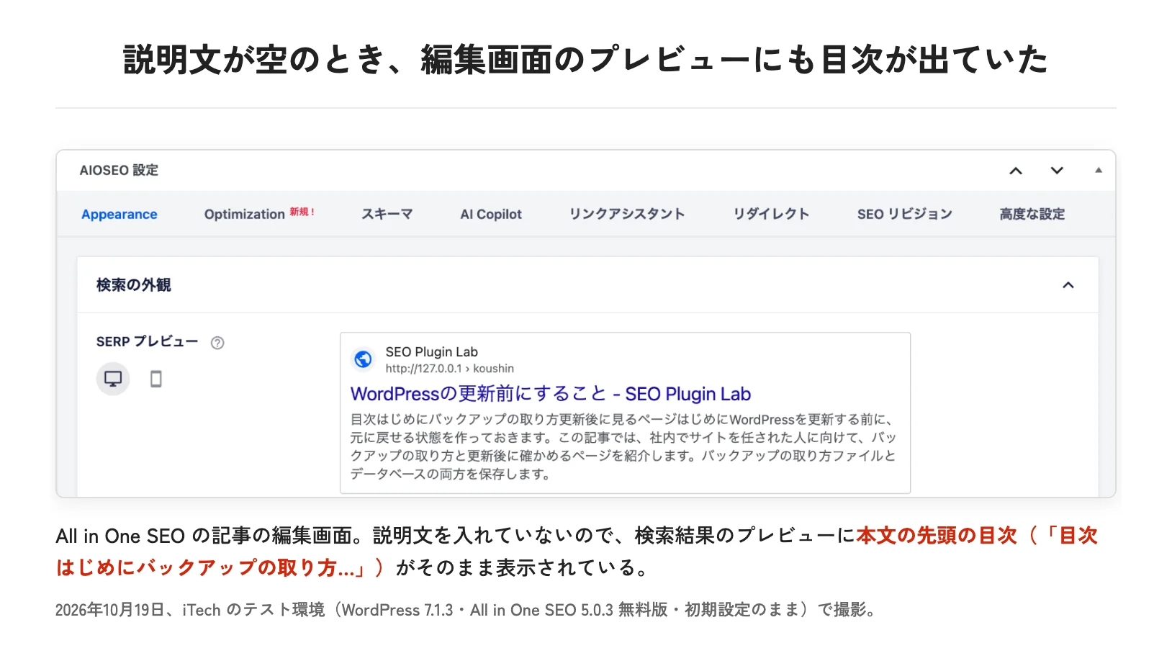Click the red highlighted caption text 本文の先頭の目次
Viewport: 1172px width, 661px height.
click(x=937, y=536)
